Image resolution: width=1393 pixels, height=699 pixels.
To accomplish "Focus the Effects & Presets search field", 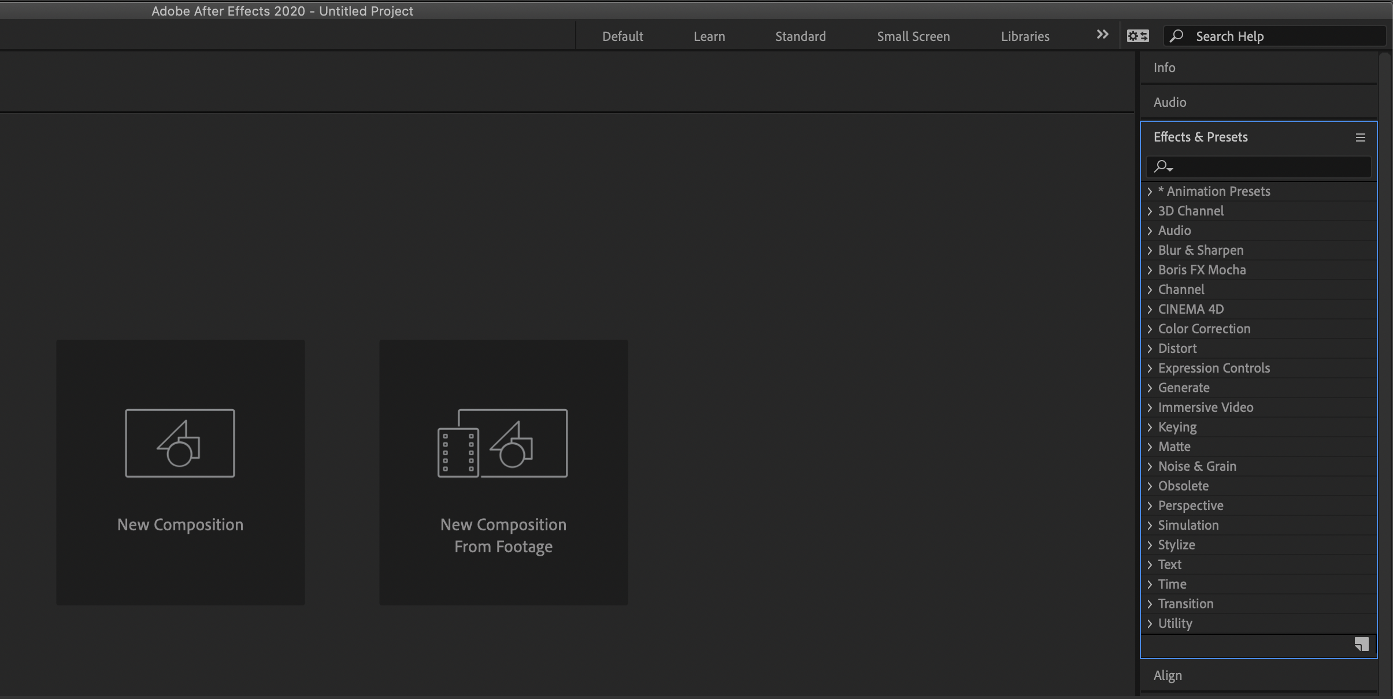I will click(1258, 167).
